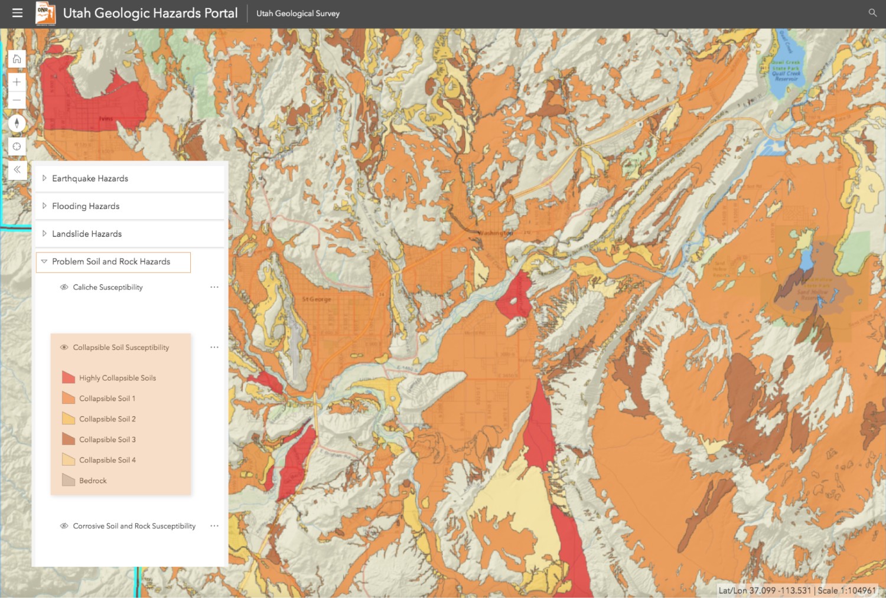This screenshot has width=886, height=598.
Task: Open the hamburger menu
Action: (x=17, y=12)
